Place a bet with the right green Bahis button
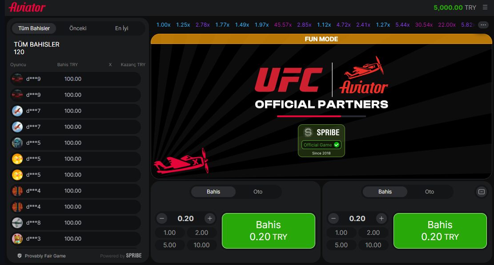 point(440,231)
